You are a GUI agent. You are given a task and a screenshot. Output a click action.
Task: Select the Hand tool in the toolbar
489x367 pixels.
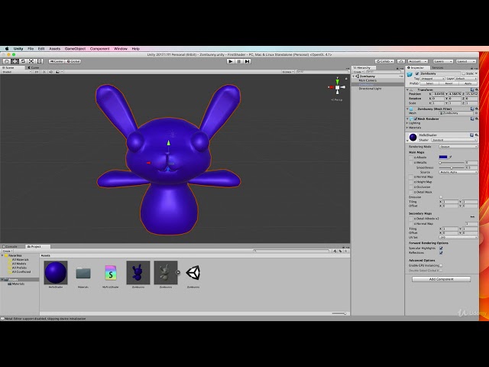pos(7,61)
